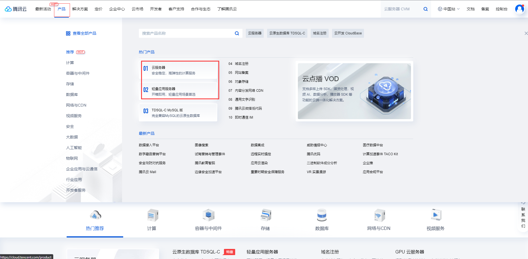
Task: Click the 云开发 CloudBase quick tag
Action: (x=348, y=33)
